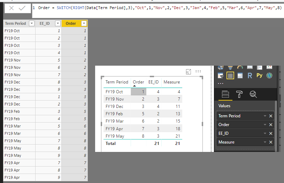Click the top edge handle of the visual
Screen dimensions: 284x183
click(x=152, y=76)
